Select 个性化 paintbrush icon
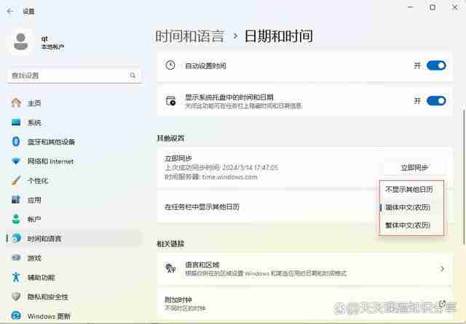Image resolution: width=466 pixels, height=324 pixels. [16, 181]
